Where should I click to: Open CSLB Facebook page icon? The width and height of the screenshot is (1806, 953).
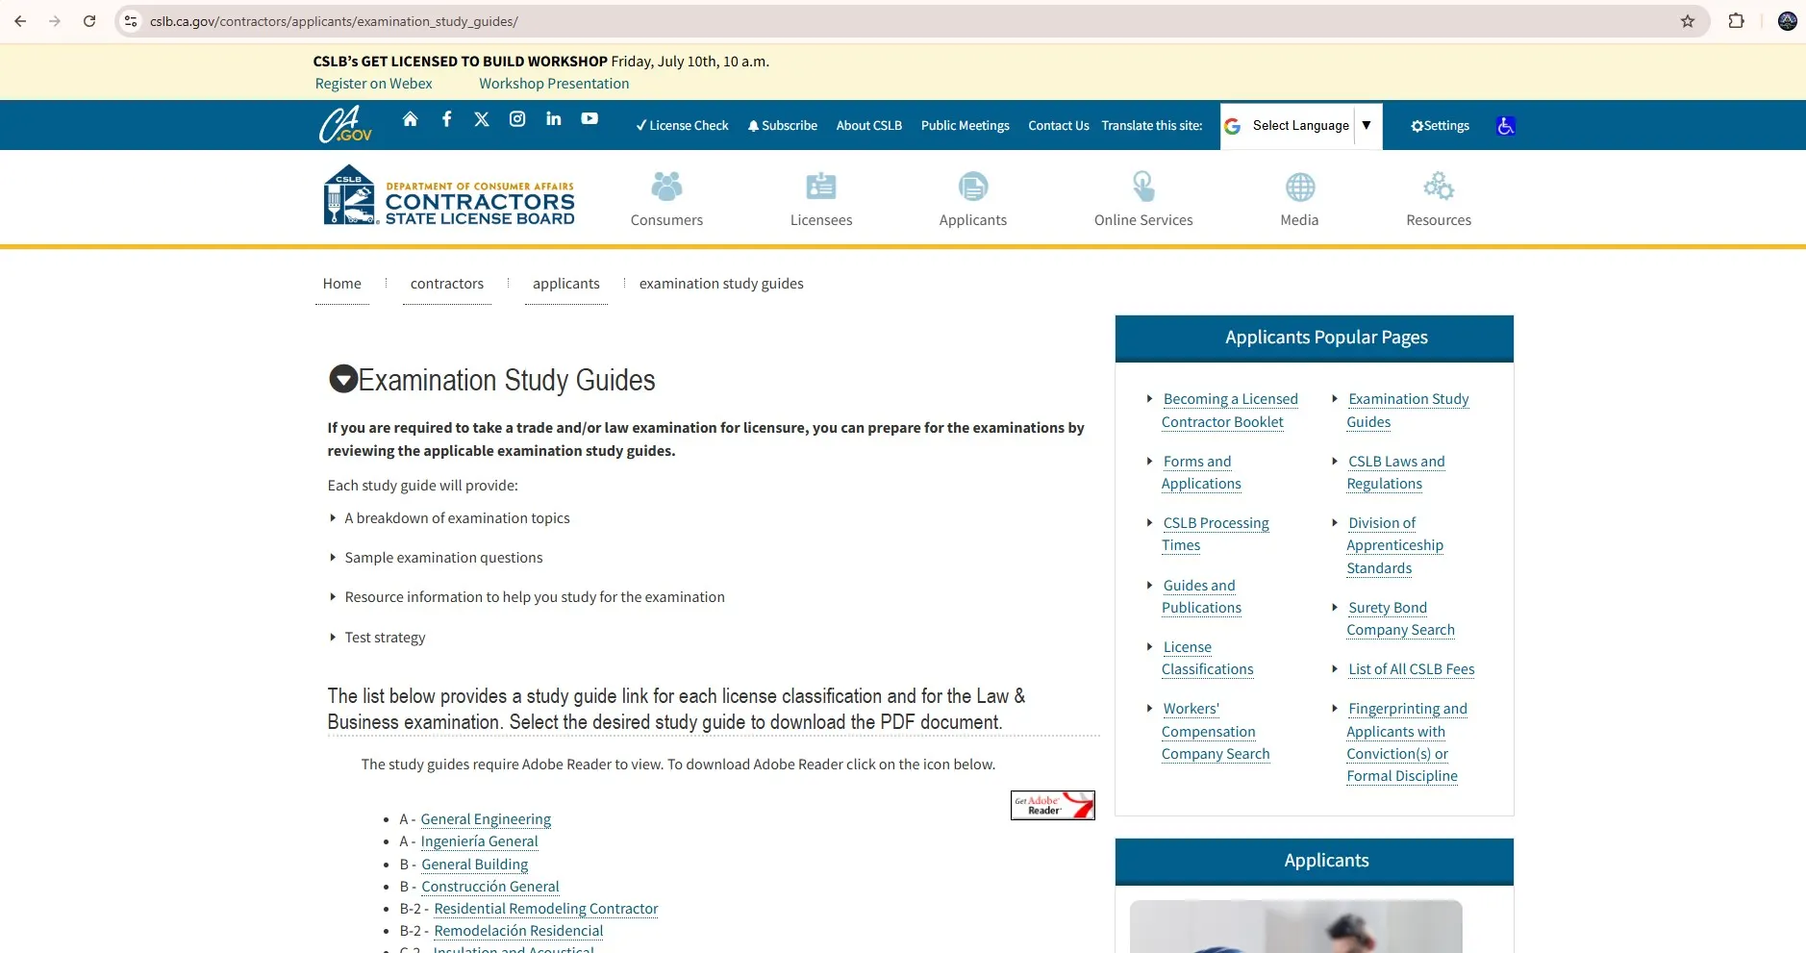click(446, 119)
